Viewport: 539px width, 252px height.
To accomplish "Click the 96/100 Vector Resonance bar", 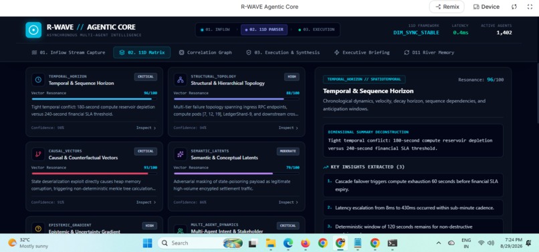I will pos(94,99).
